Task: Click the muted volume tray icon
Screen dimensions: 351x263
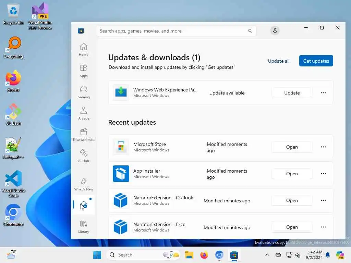Action: pos(298,255)
